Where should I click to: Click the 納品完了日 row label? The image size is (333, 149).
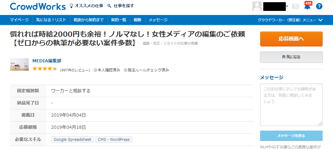point(28,103)
